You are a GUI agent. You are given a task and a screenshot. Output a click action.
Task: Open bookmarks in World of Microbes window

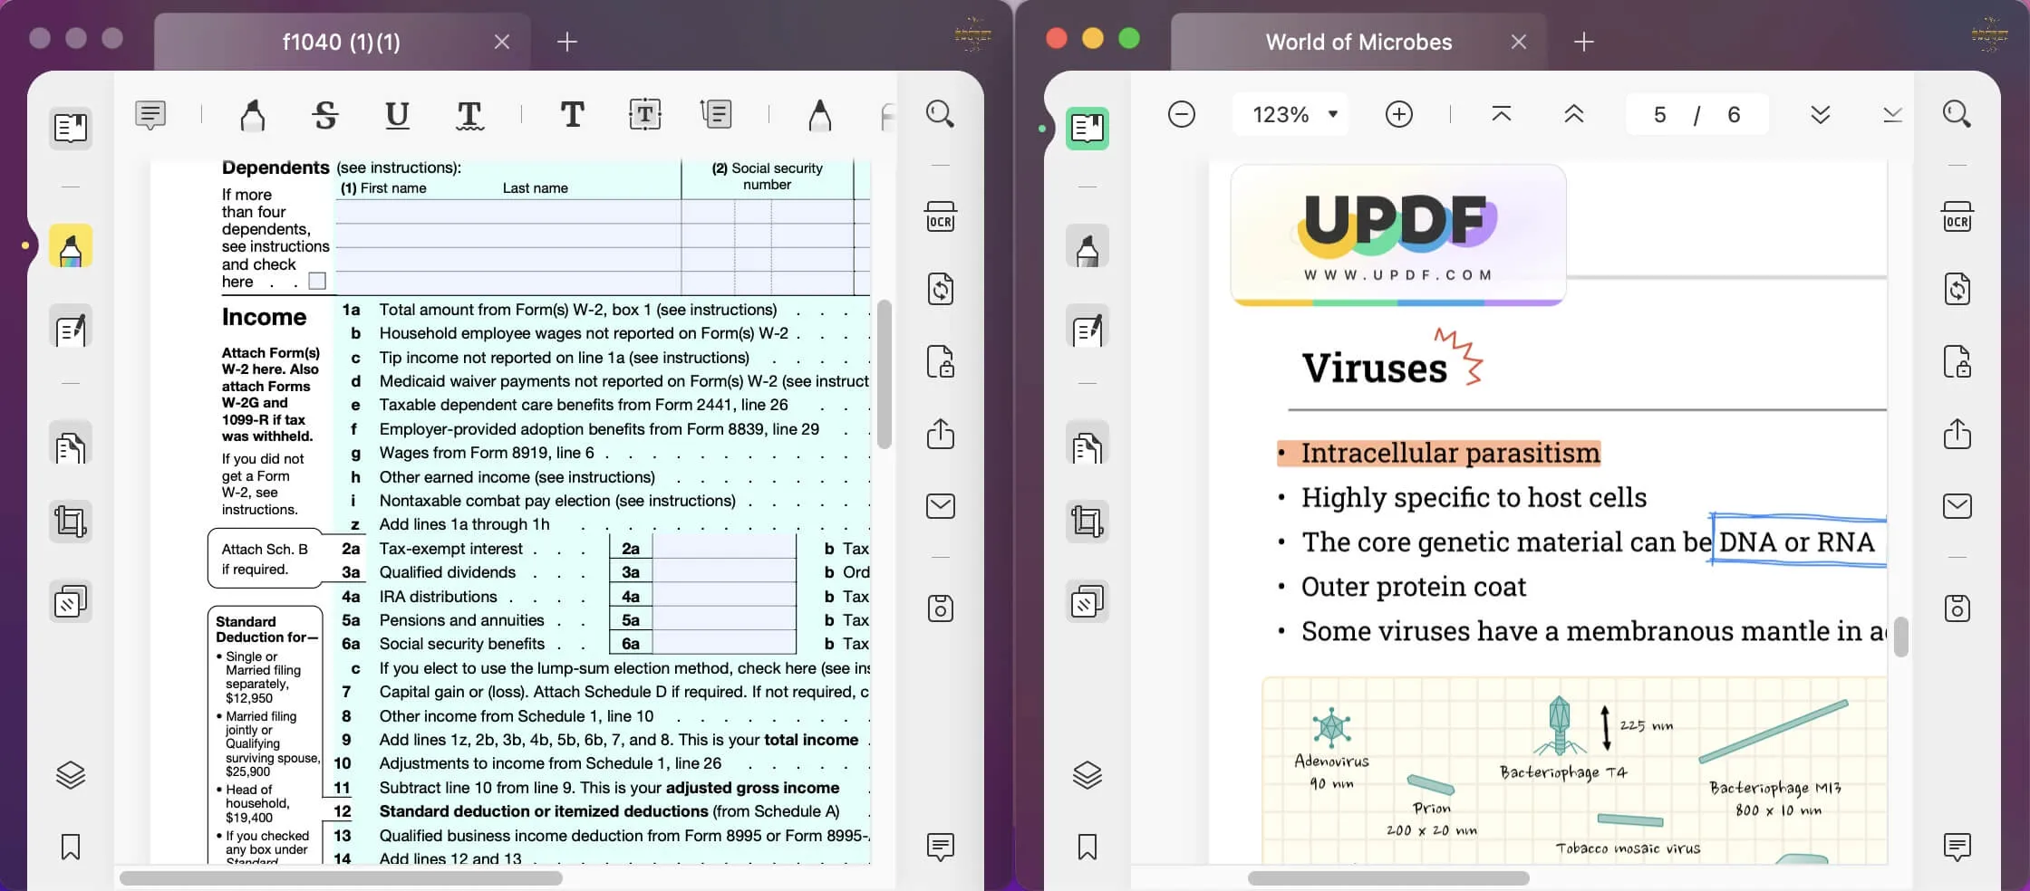[x=1087, y=848]
